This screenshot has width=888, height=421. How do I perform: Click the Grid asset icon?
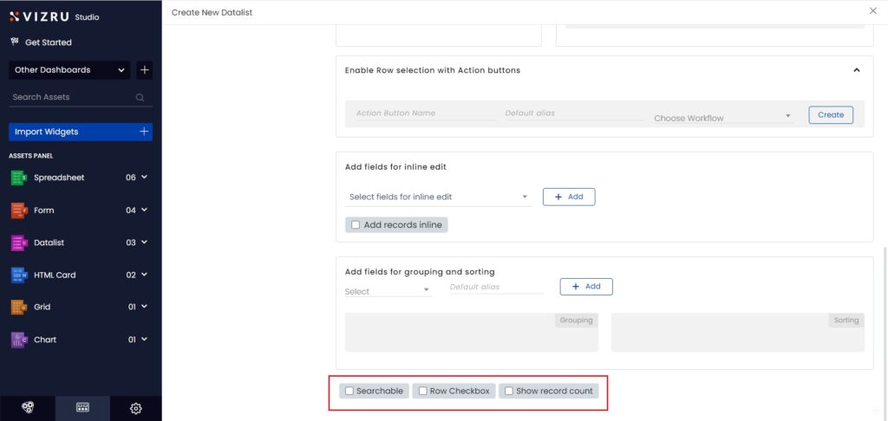click(x=18, y=308)
